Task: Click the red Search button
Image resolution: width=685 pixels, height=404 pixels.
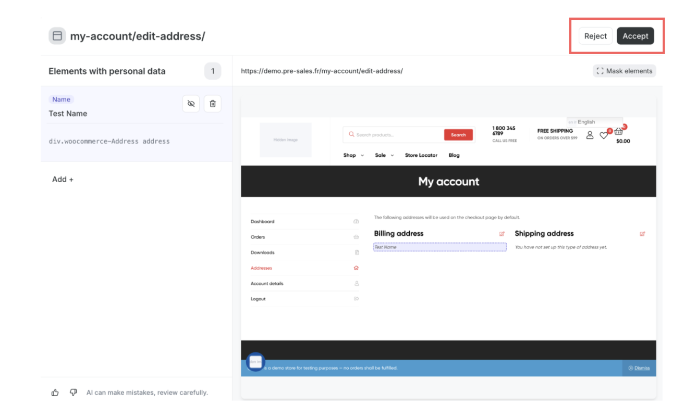Action: pyautogui.click(x=458, y=135)
